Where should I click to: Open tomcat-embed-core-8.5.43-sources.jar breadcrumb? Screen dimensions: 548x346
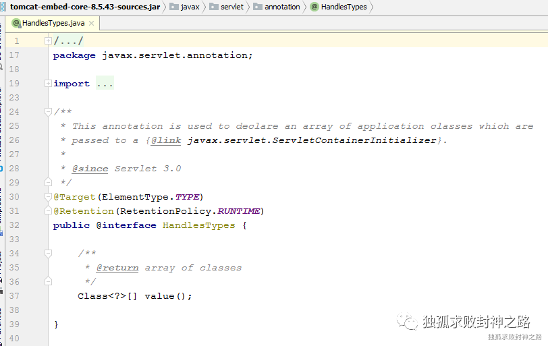(x=85, y=7)
